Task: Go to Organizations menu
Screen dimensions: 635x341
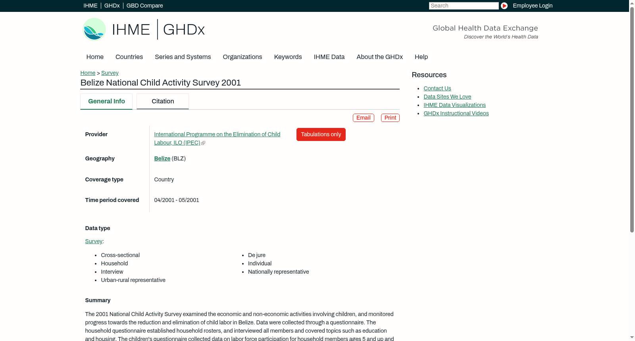Action: click(242, 57)
